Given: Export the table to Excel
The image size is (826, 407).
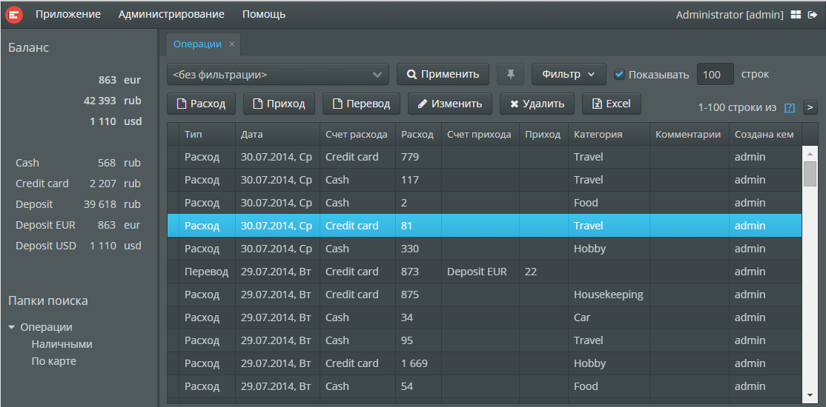Looking at the screenshot, I should point(611,104).
